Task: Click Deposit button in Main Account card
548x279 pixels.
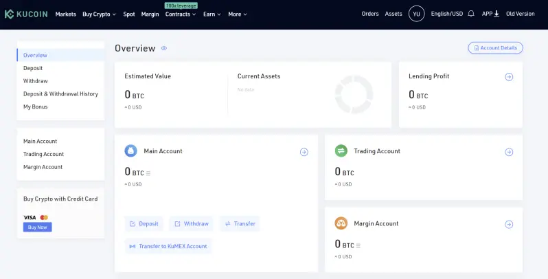Action: tap(144, 224)
